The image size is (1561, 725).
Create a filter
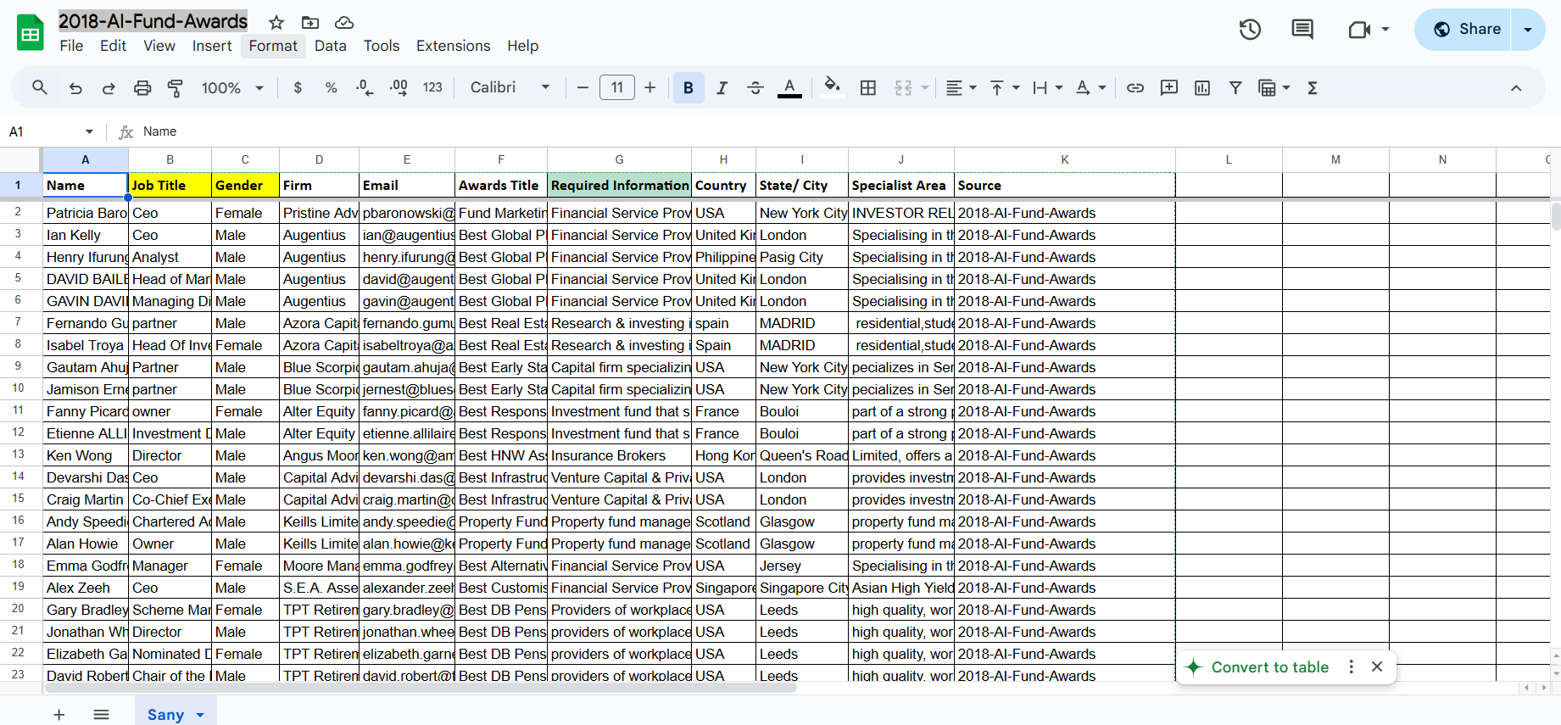(x=1235, y=87)
